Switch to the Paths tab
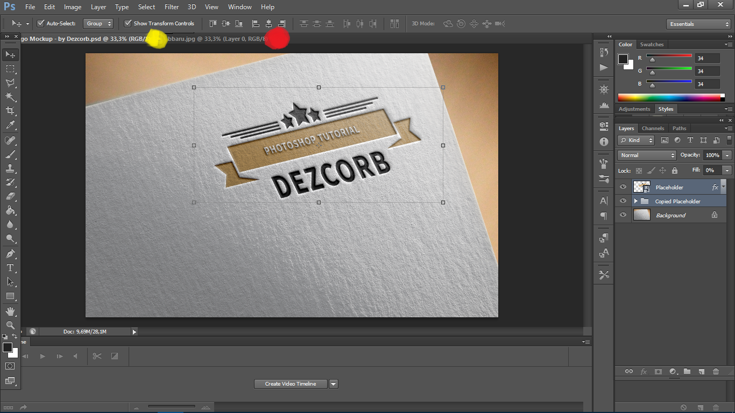 point(680,129)
